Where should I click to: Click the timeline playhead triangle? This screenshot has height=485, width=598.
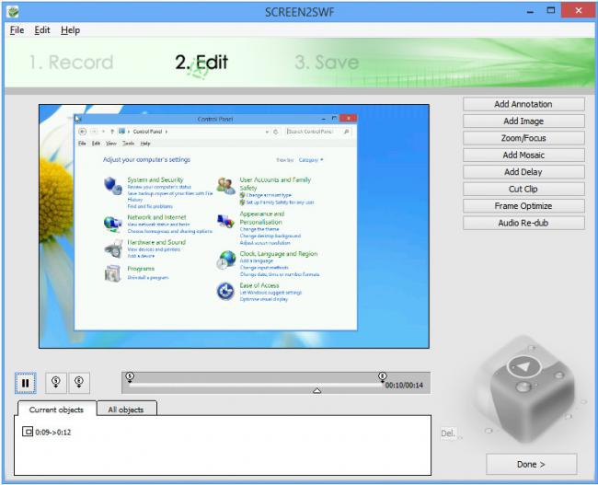click(x=316, y=390)
